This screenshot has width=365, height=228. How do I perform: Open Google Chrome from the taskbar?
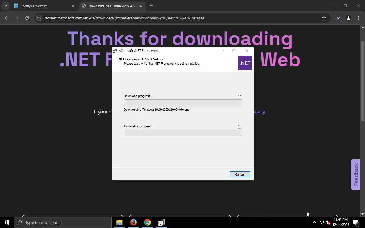point(147,222)
